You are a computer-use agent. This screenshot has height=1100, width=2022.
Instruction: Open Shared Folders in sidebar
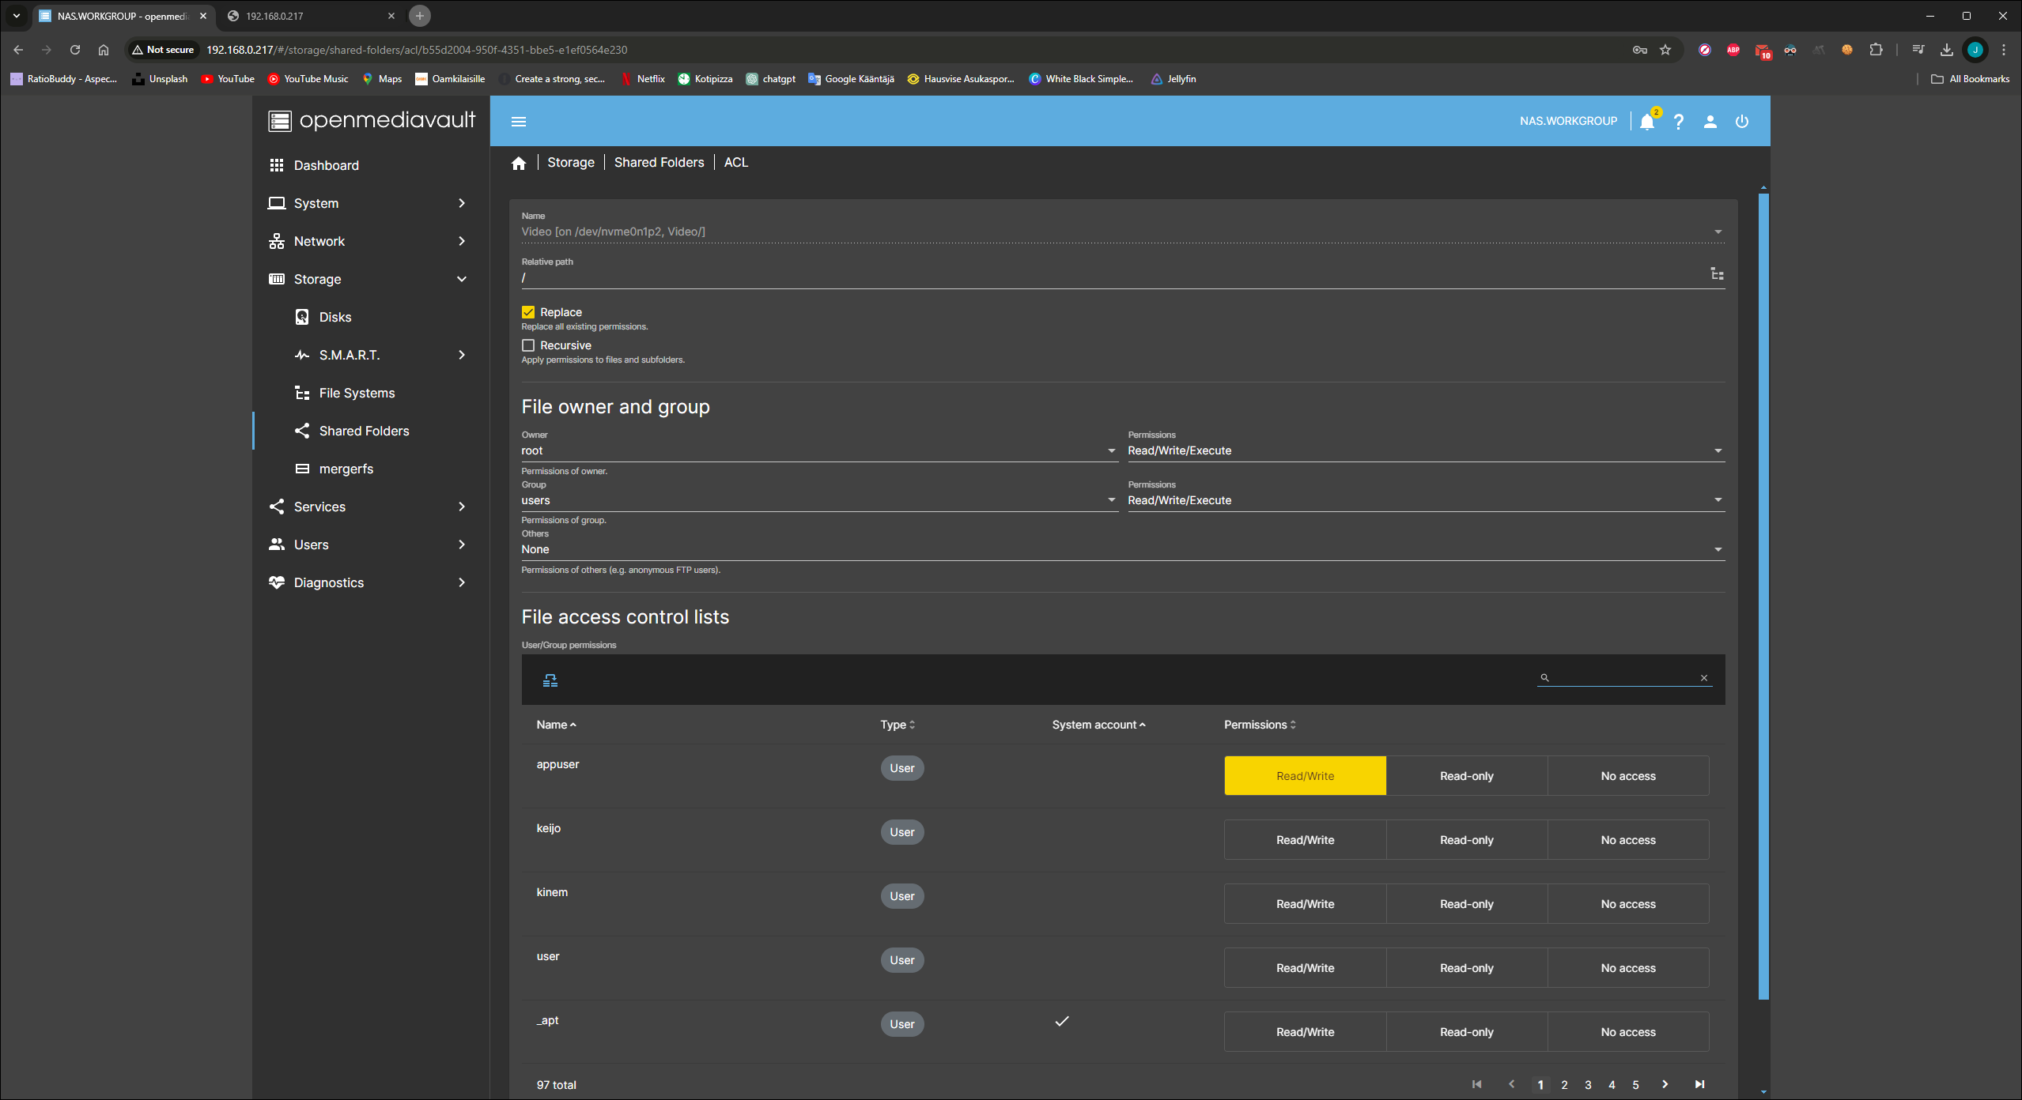(x=364, y=431)
